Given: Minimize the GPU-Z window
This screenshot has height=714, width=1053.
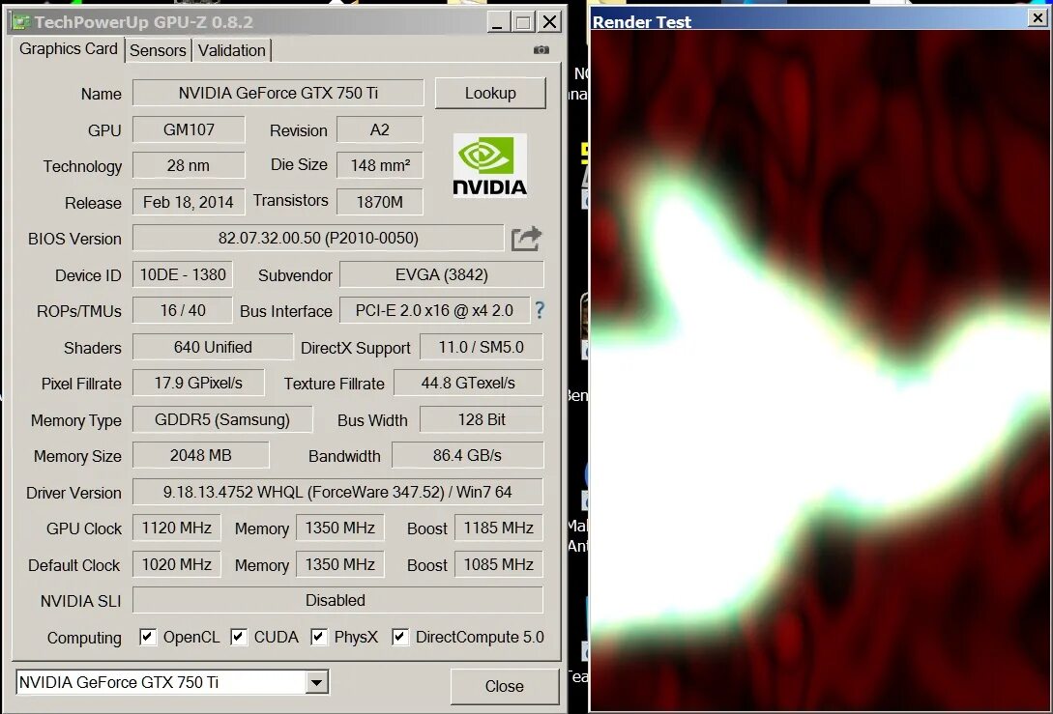Looking at the screenshot, I should [x=497, y=22].
